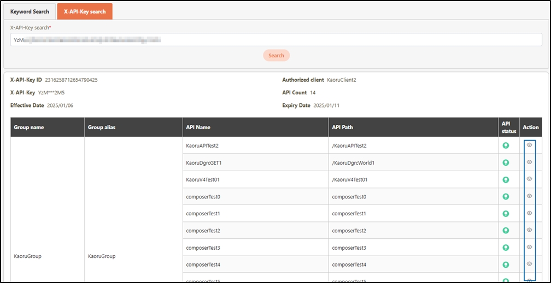Screen dimensions: 551x283
Task: Click the eye icon in composerTest3 row
Action: (x=529, y=246)
